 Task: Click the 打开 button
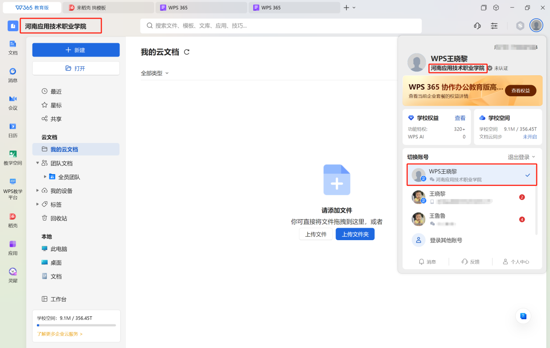(76, 68)
